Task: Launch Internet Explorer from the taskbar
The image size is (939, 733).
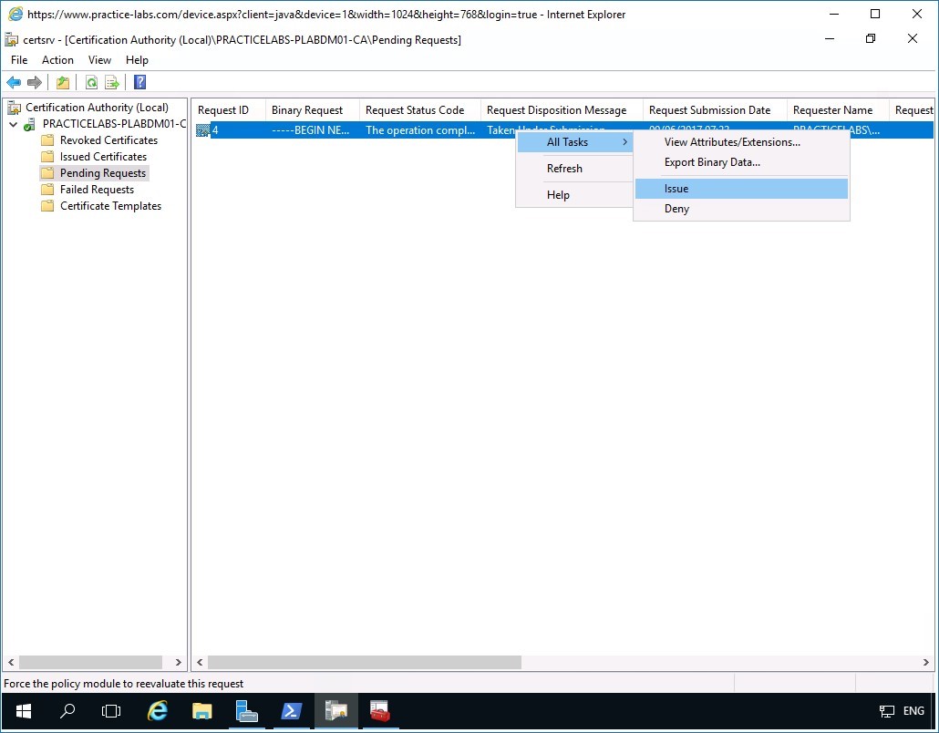Action: 158,710
